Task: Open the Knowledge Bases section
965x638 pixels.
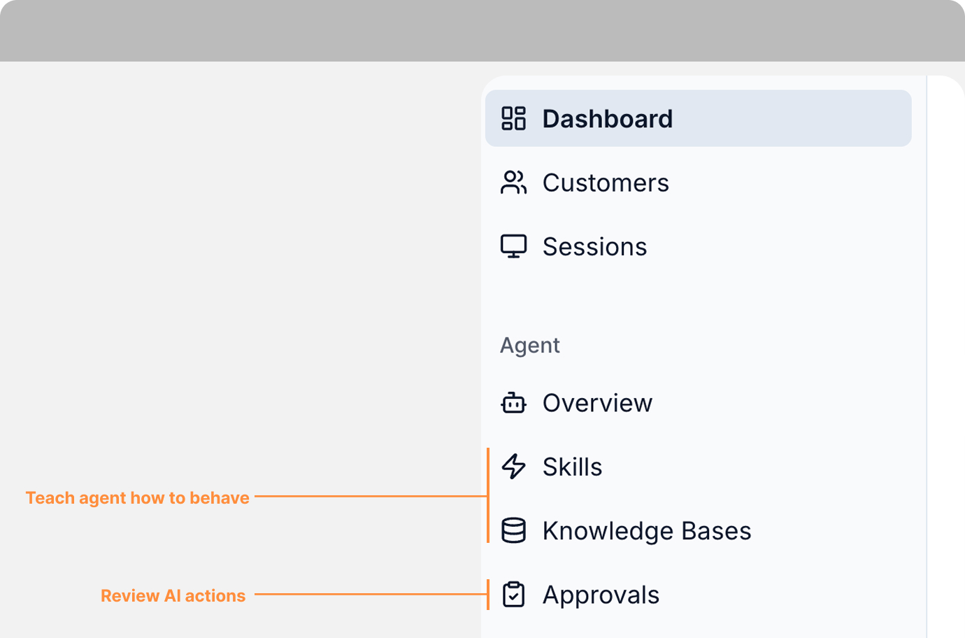Action: (646, 530)
